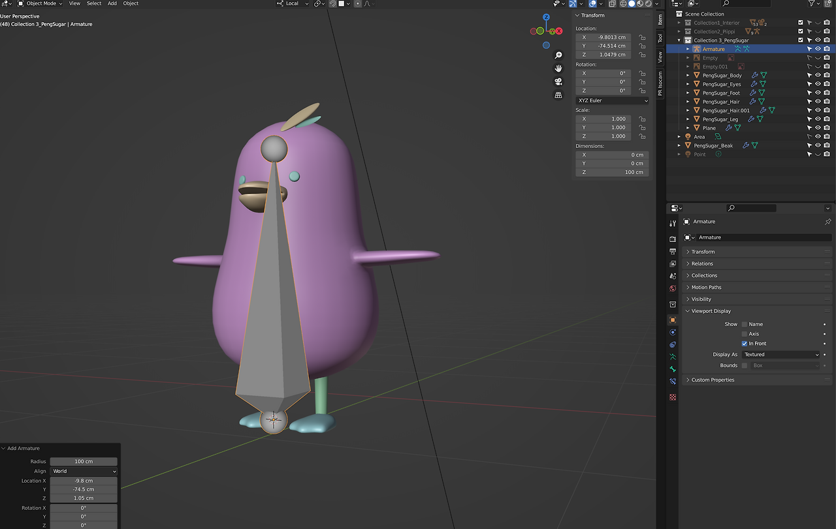Open the Bone properties tab icon
The width and height of the screenshot is (836, 529).
pos(673,369)
